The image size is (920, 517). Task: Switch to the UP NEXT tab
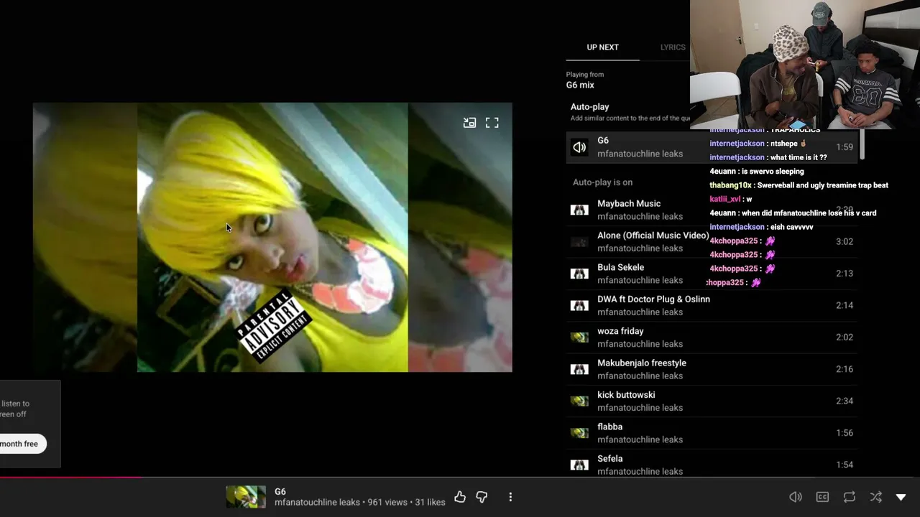(x=602, y=47)
